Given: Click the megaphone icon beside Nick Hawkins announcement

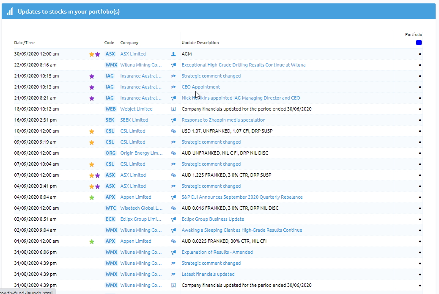Looking at the screenshot, I should [173, 98].
